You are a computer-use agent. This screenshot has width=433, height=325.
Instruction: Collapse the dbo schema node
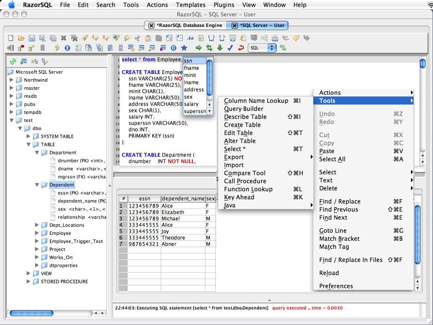[x=20, y=128]
